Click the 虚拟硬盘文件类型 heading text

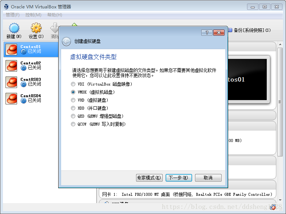(93, 57)
